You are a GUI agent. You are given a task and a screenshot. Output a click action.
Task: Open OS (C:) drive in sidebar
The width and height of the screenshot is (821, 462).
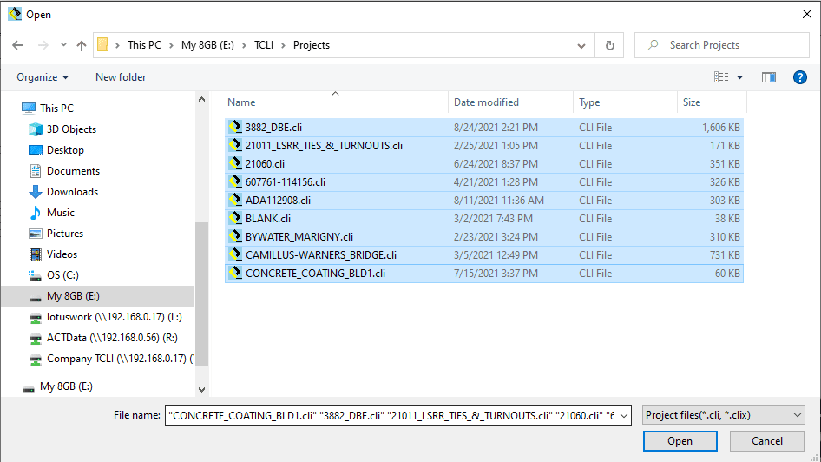tap(62, 275)
